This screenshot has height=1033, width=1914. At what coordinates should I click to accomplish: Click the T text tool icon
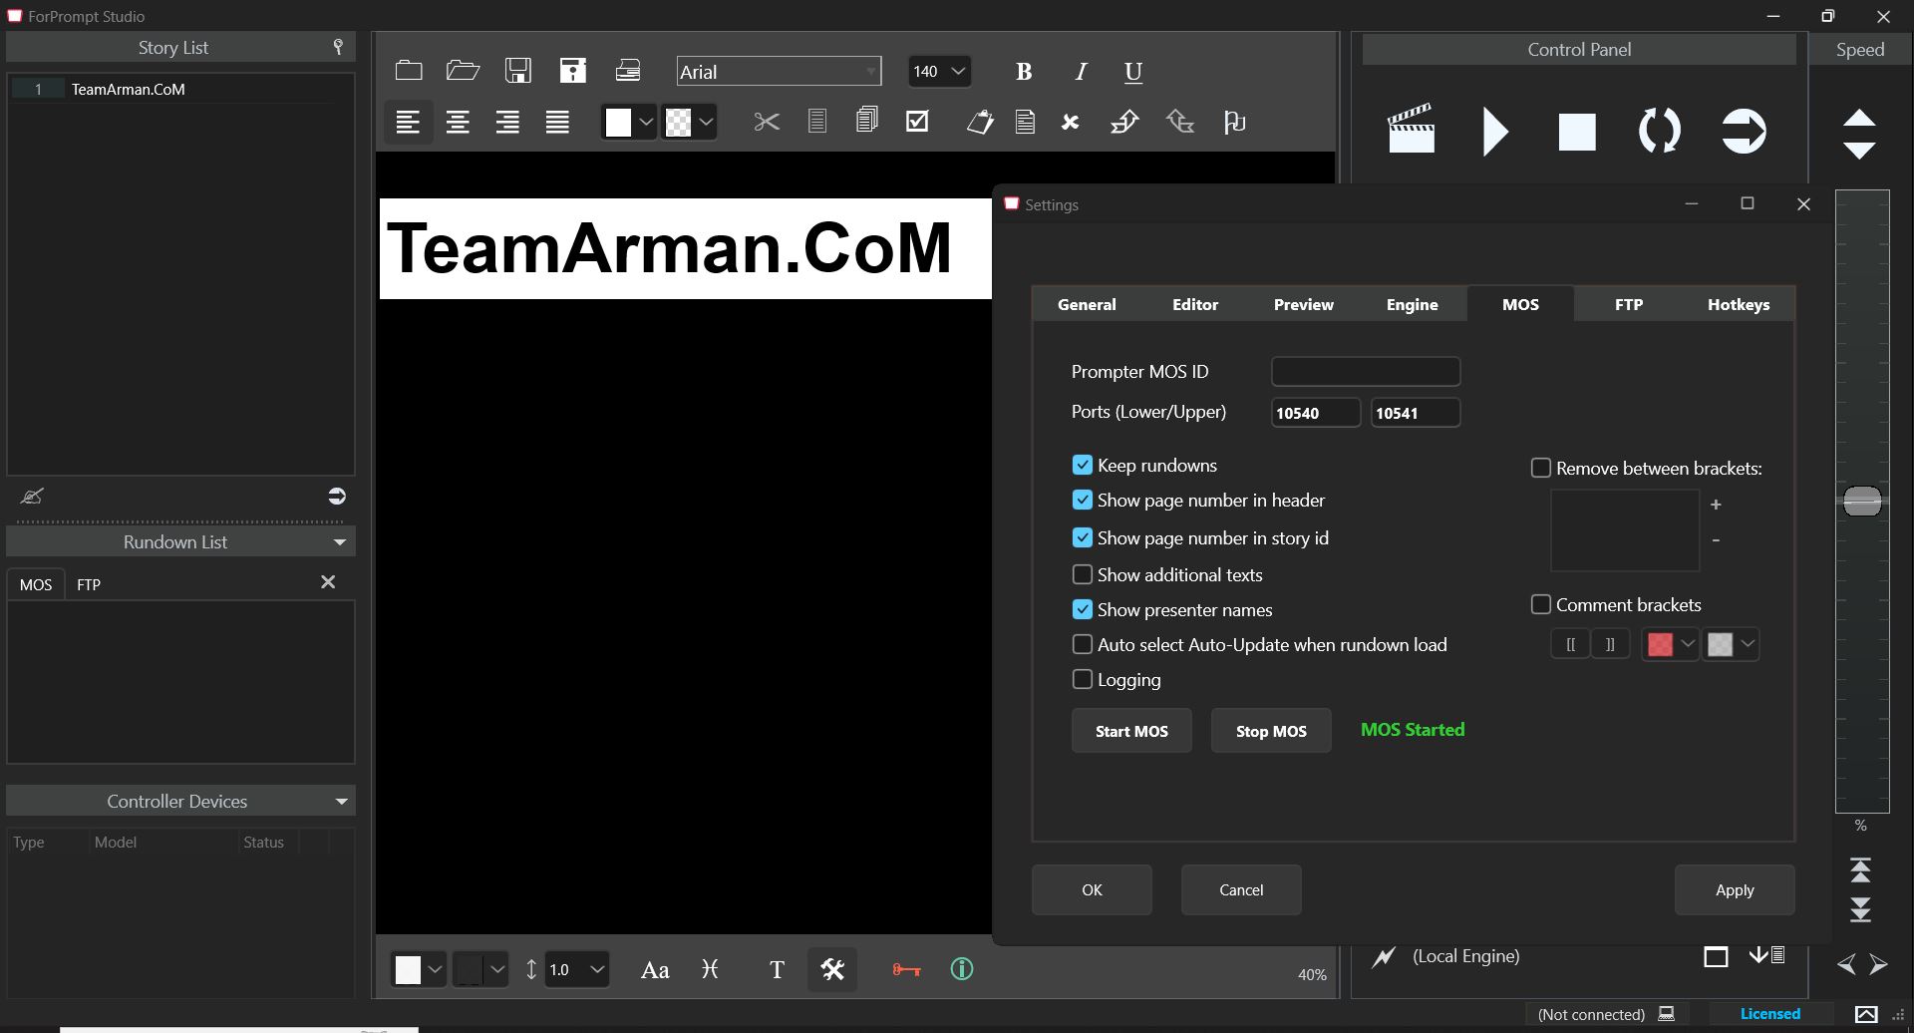[777, 969]
